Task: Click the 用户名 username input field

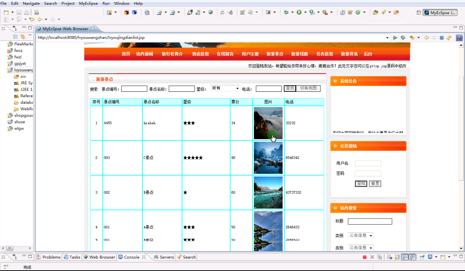Action: [368, 164]
